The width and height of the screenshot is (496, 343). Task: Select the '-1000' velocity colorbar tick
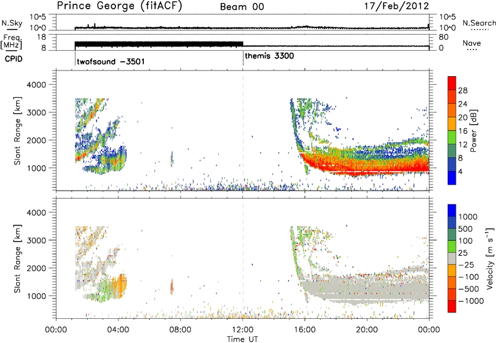pos(471,301)
